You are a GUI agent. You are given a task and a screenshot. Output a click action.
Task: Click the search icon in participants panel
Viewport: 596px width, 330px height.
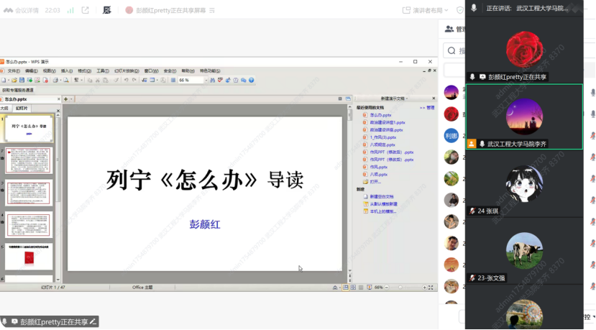click(451, 51)
